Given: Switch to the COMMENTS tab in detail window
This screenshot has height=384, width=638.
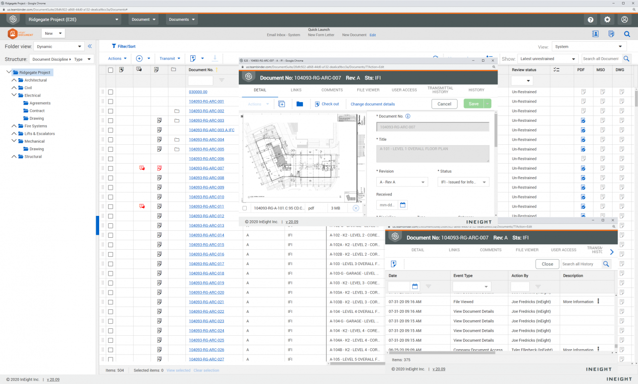Looking at the screenshot, I should [332, 90].
